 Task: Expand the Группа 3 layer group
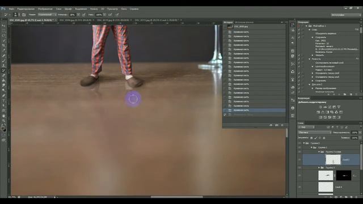[319, 168]
